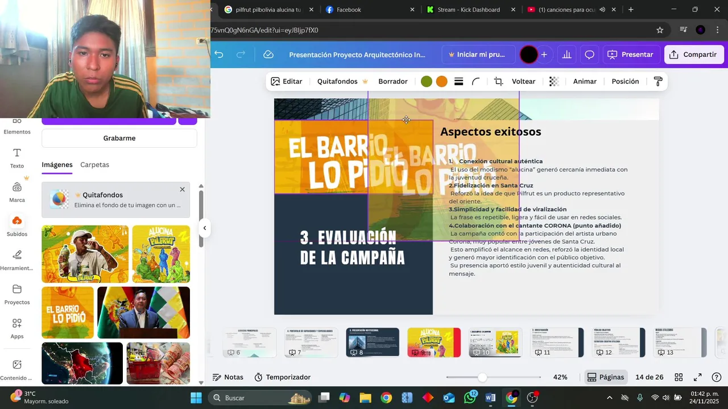The height and width of the screenshot is (409, 728).
Task: Select the orange color swatch
Action: pyautogui.click(x=442, y=81)
